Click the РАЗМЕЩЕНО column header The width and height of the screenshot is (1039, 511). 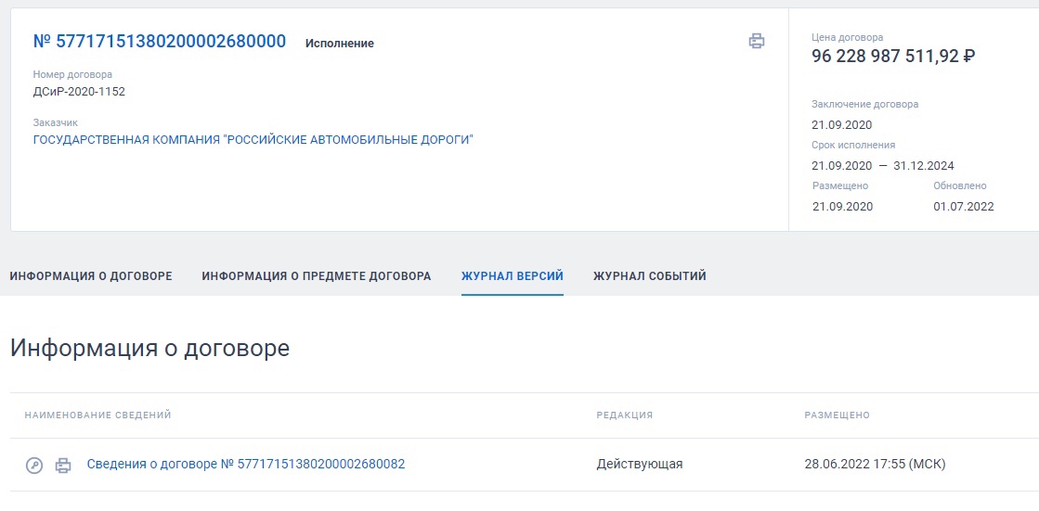(x=837, y=415)
